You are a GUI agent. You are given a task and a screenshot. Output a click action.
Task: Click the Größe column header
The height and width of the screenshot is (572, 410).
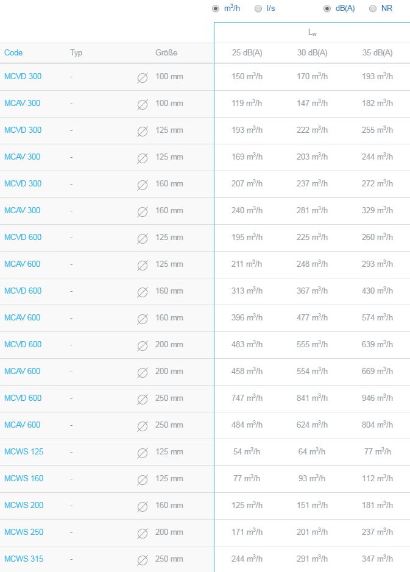point(166,52)
